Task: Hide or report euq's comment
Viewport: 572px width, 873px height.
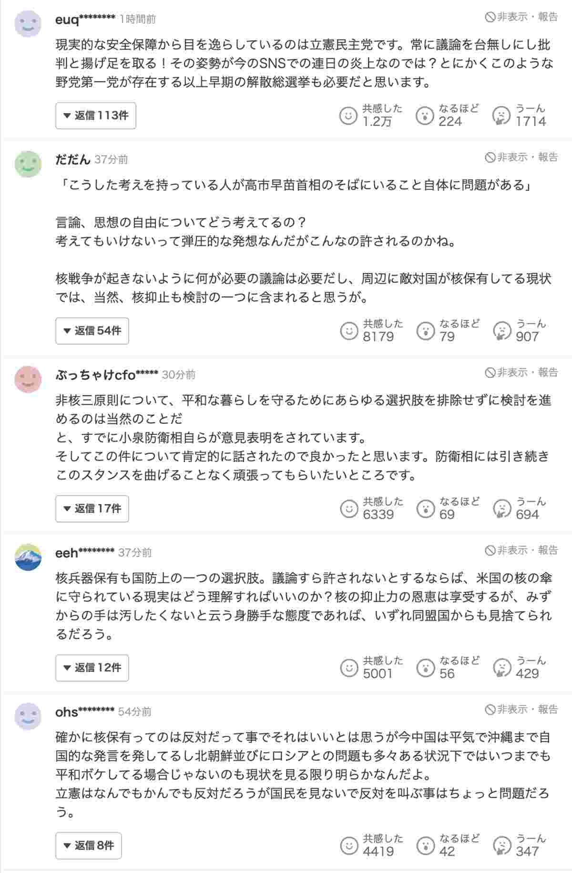Action: point(521,17)
